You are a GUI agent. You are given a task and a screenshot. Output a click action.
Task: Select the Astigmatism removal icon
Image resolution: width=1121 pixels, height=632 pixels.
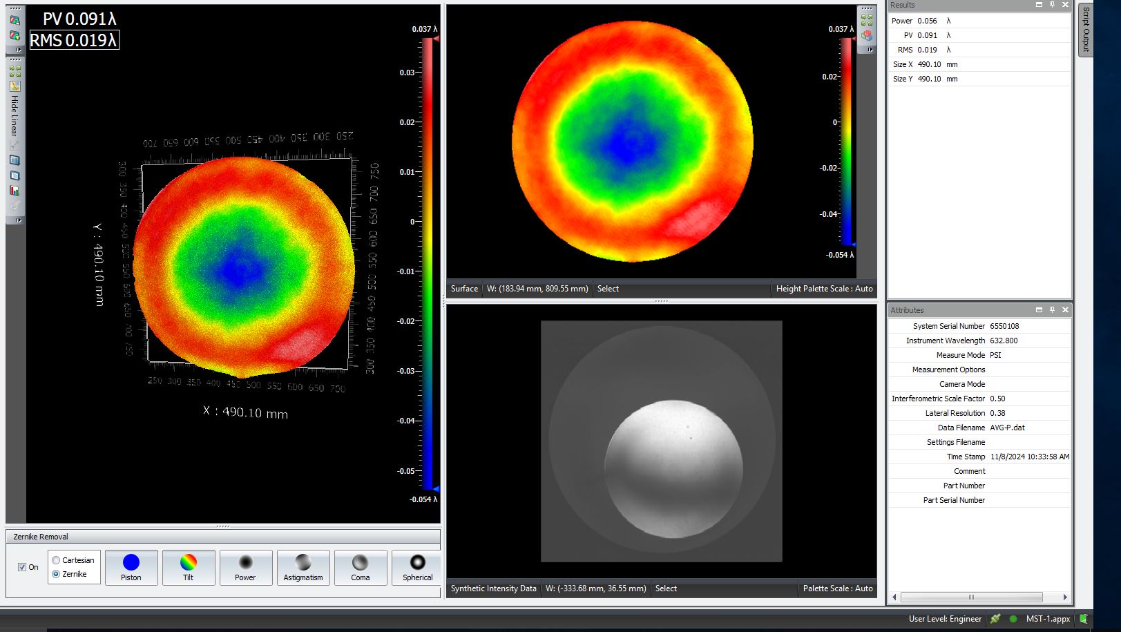tap(303, 567)
